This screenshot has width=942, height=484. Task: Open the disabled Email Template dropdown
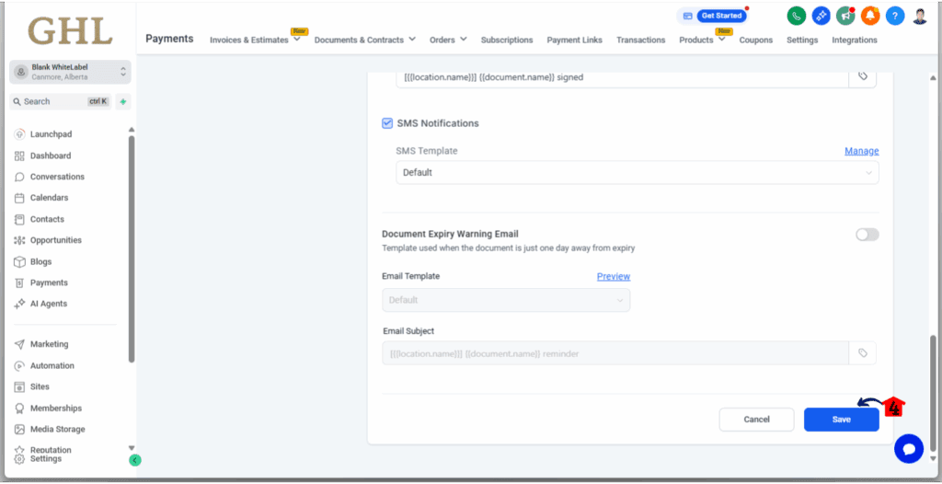pyautogui.click(x=506, y=300)
